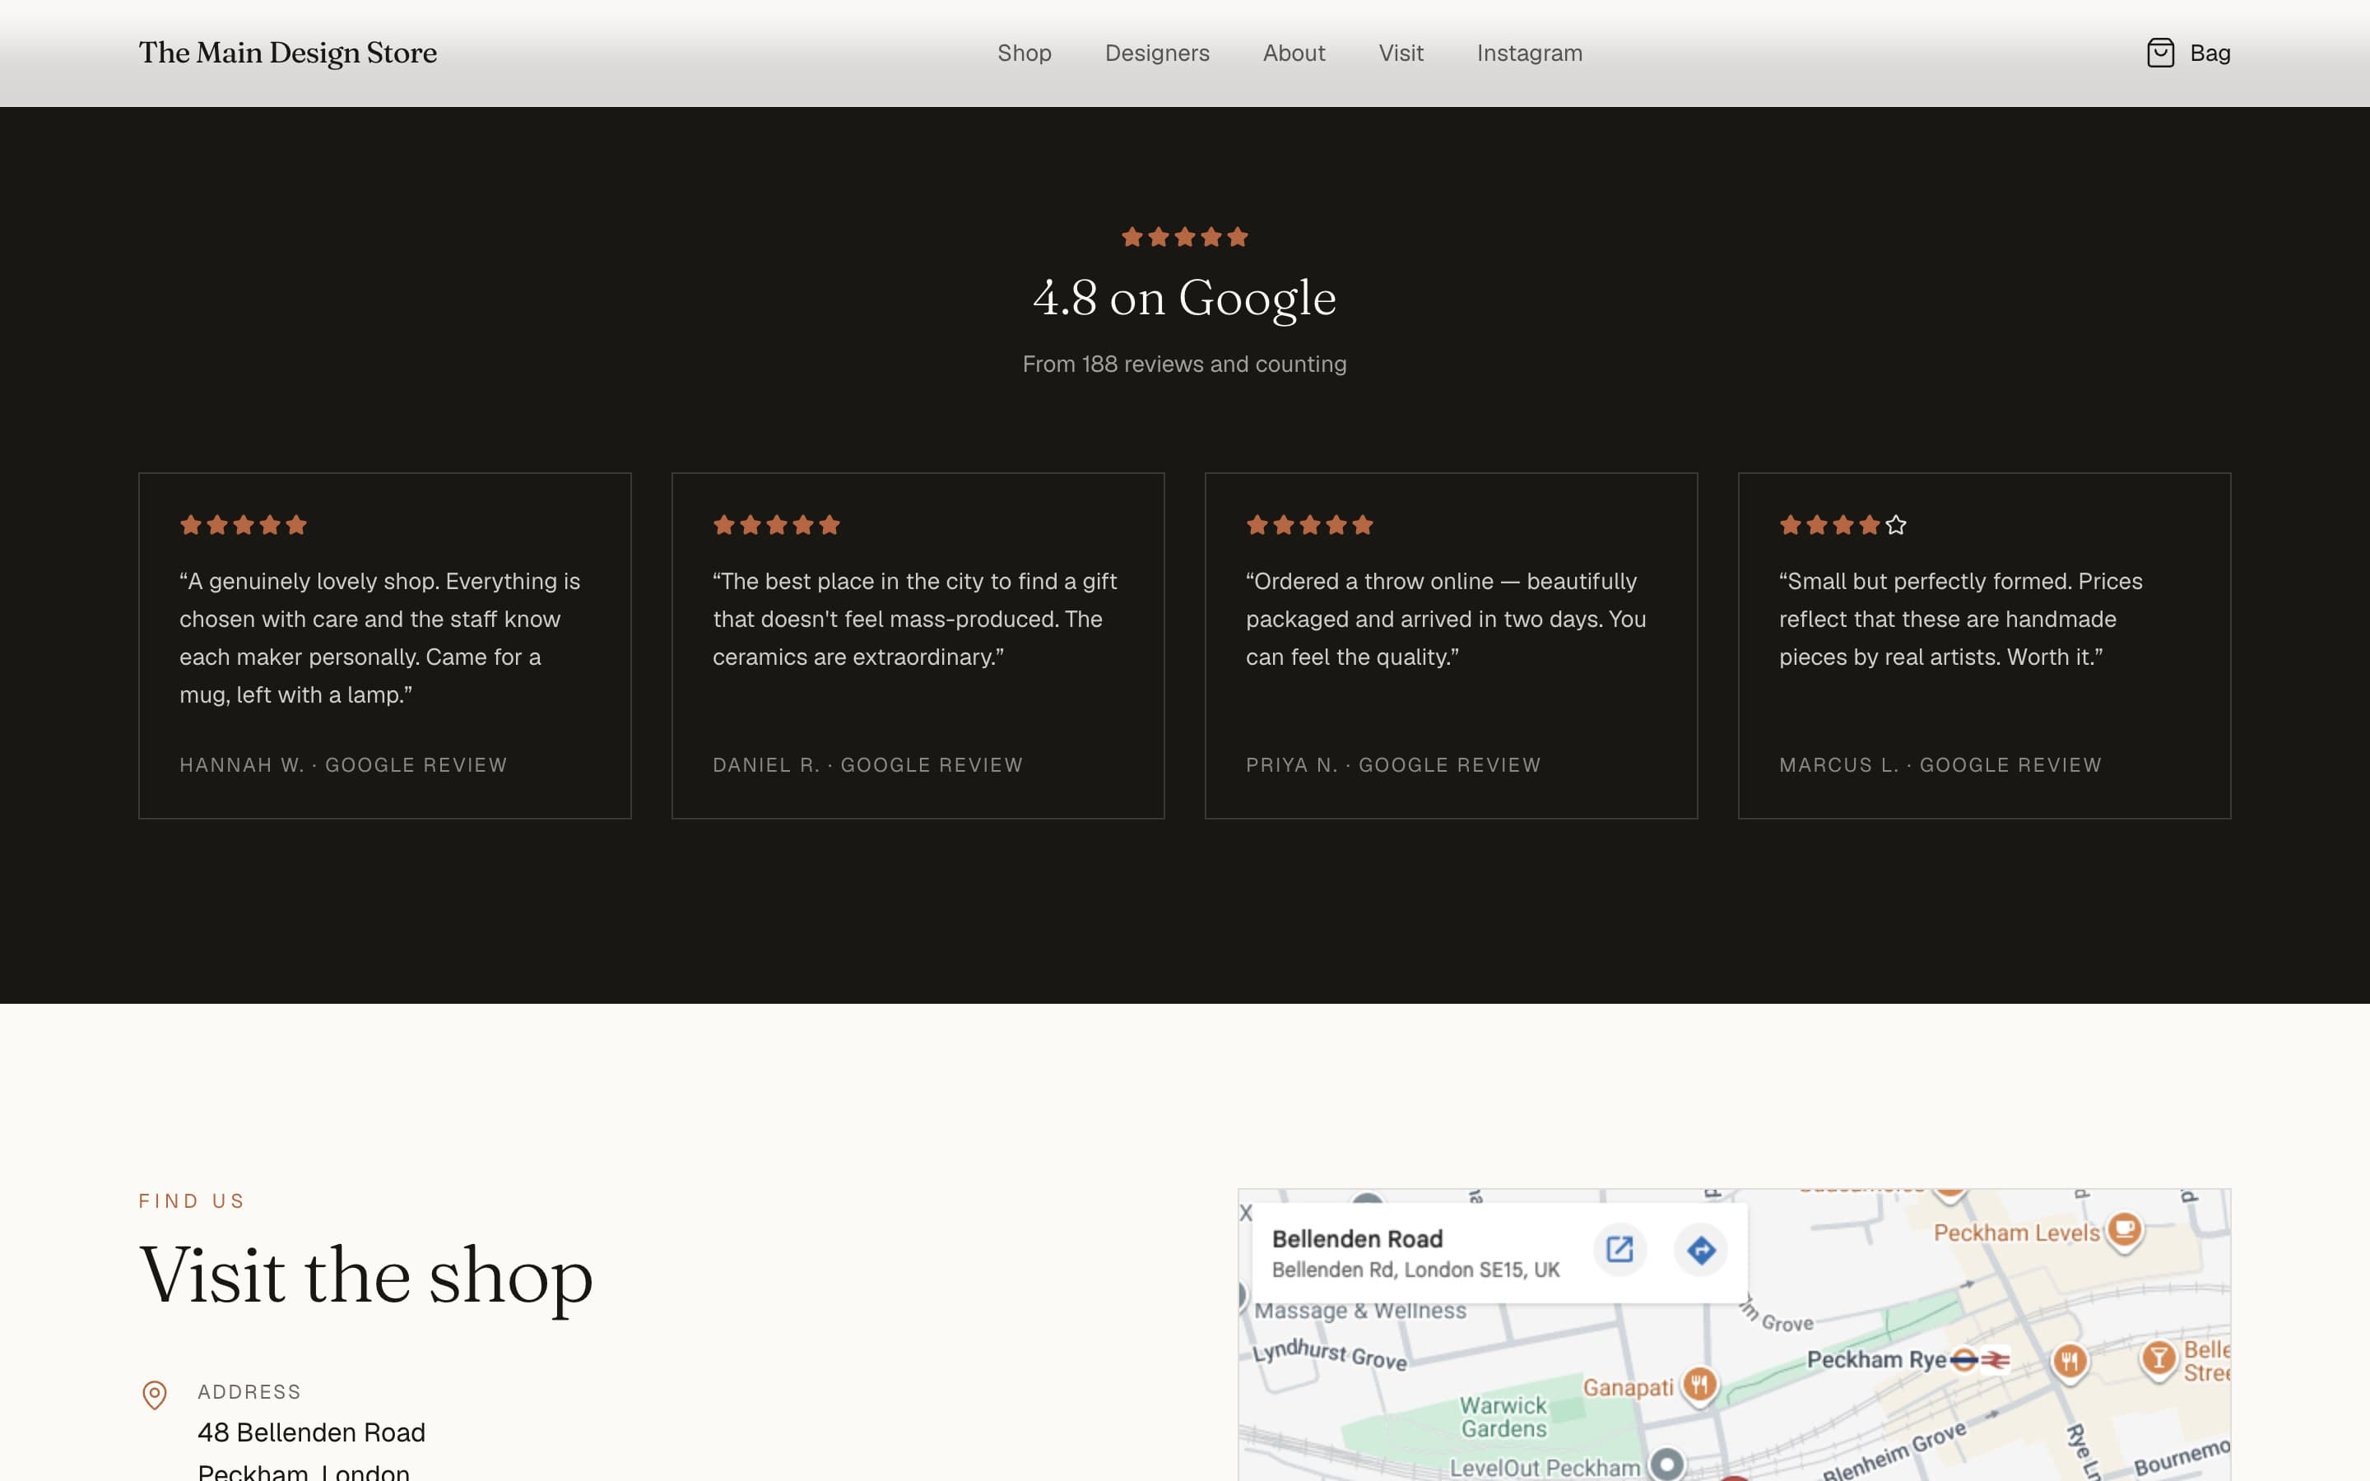The width and height of the screenshot is (2370, 1481).
Task: Click restaurant pin right of Peckham Rye
Action: [2070, 1362]
